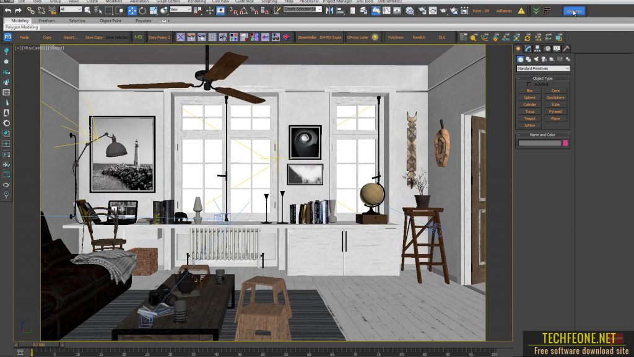Viewport: 634px width, 357px height.
Task: Toggle the Percent Snap icon
Action: pos(254,11)
